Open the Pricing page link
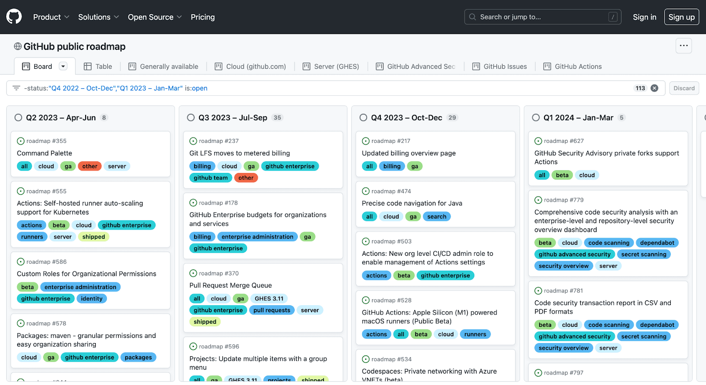Screen dimensions: 706x385 click(203, 17)
